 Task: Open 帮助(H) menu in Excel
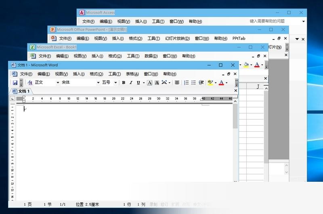tap(189, 56)
